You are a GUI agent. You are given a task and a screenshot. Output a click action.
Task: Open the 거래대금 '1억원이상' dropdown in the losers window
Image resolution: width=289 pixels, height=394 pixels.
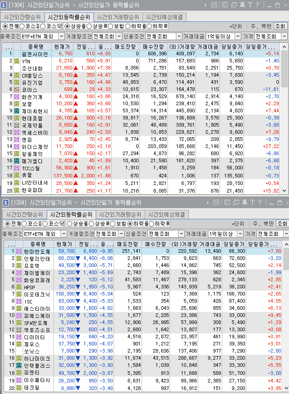[240, 234]
